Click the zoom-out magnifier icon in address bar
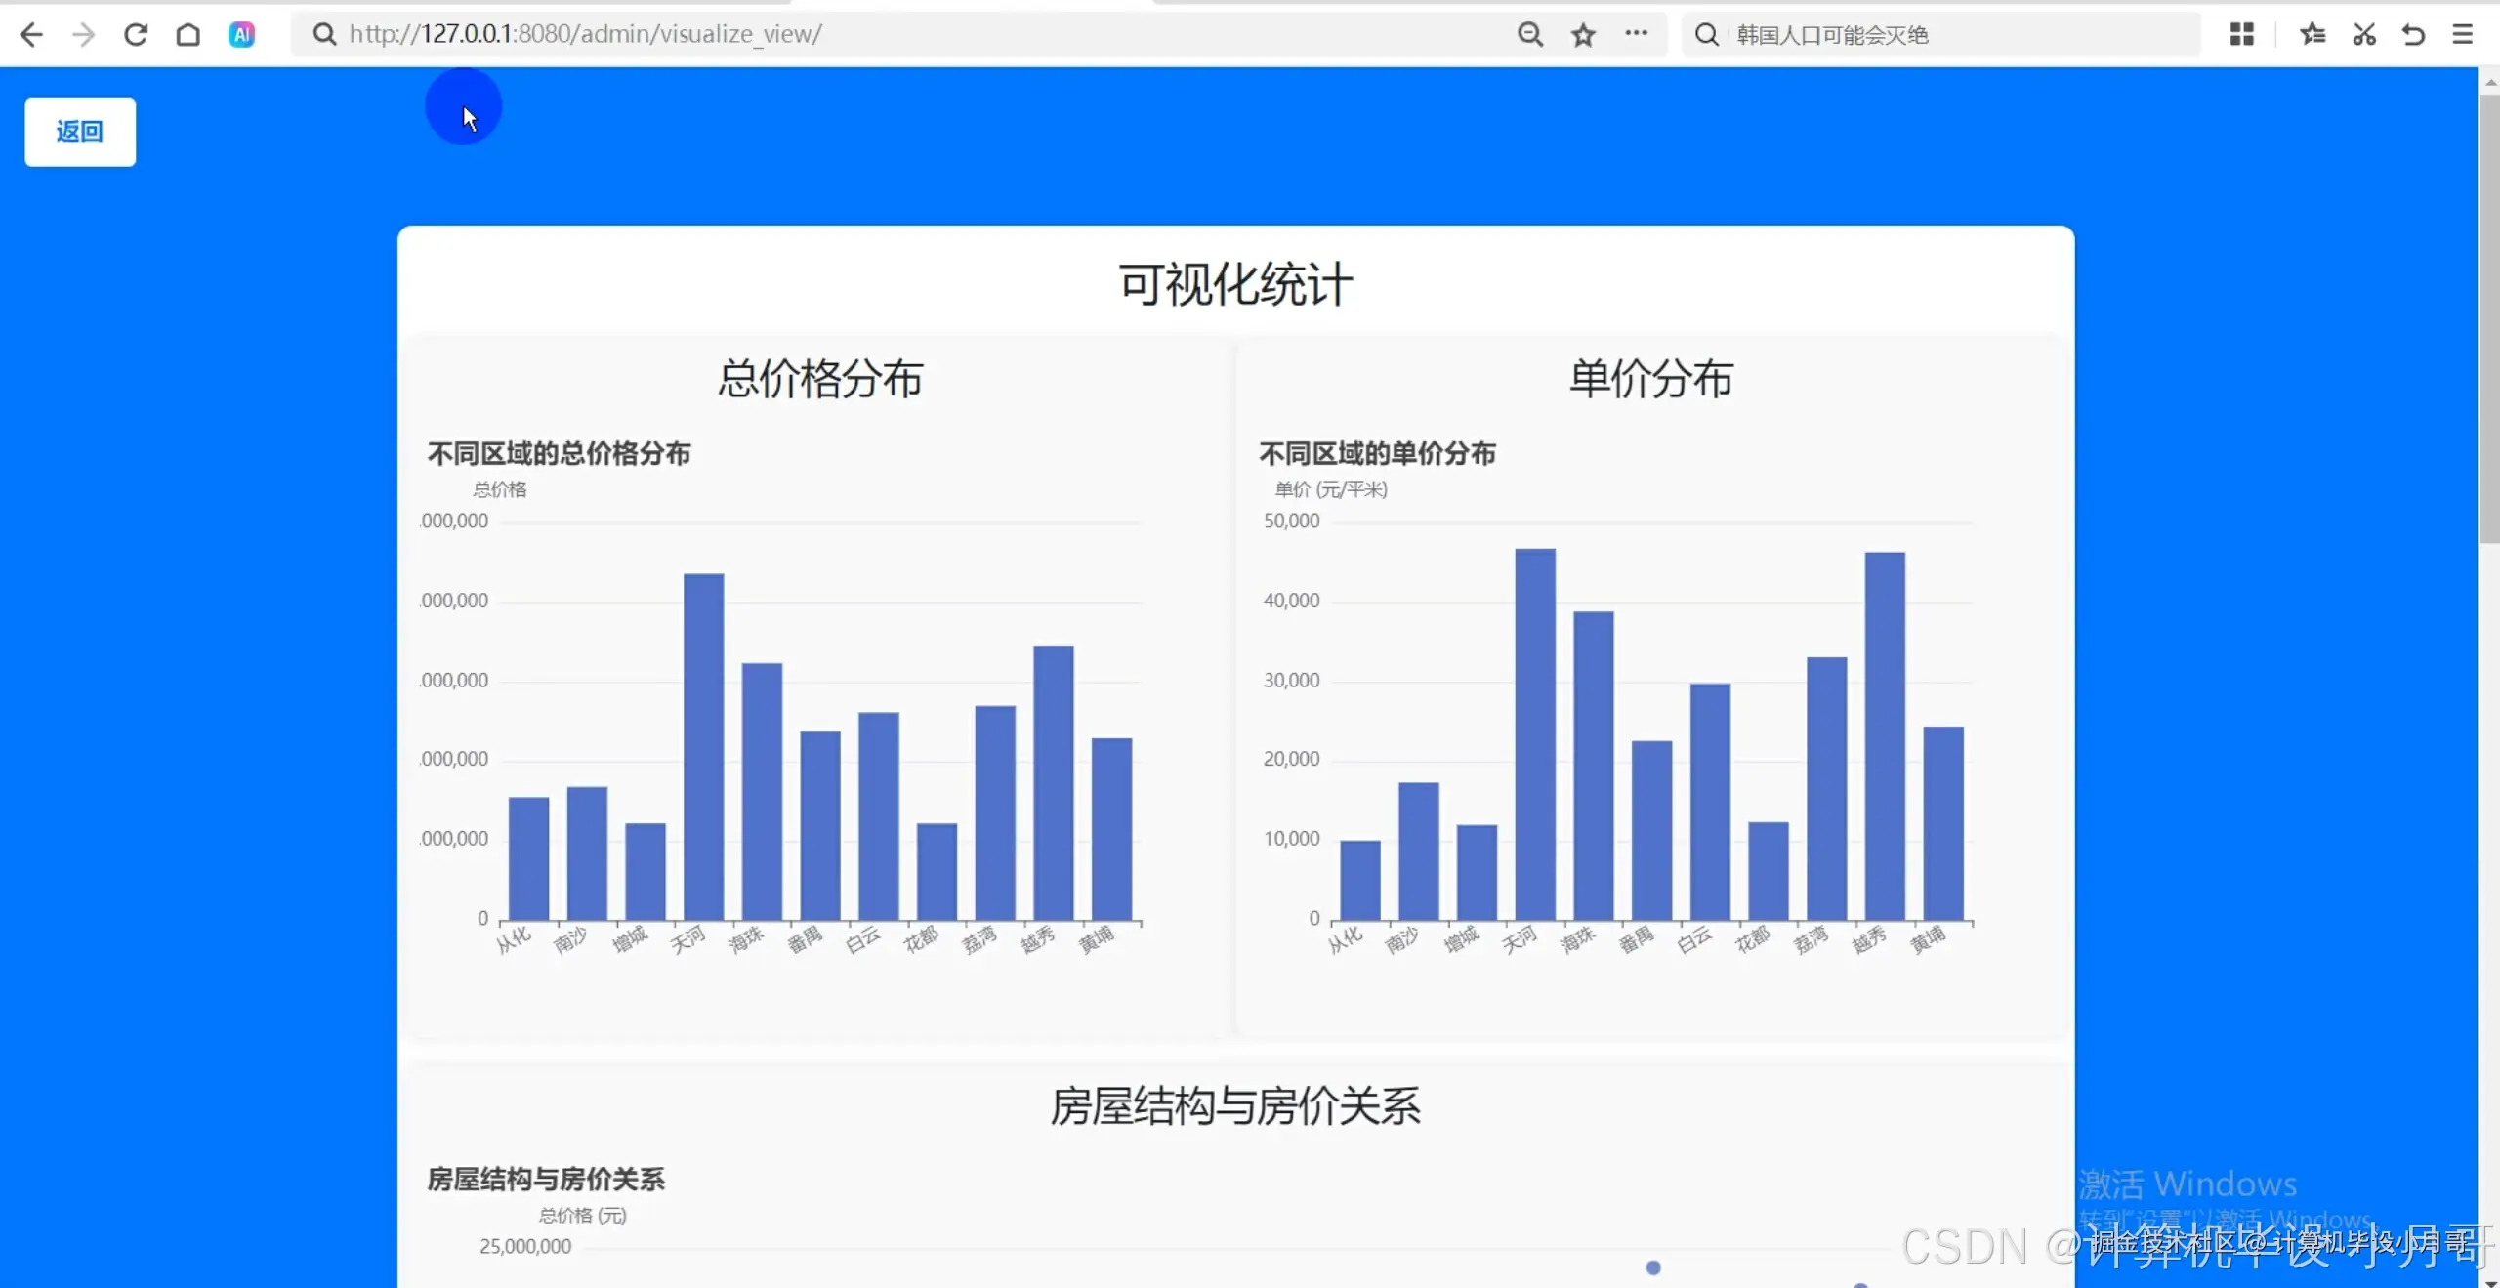This screenshot has width=2500, height=1288. (1529, 34)
